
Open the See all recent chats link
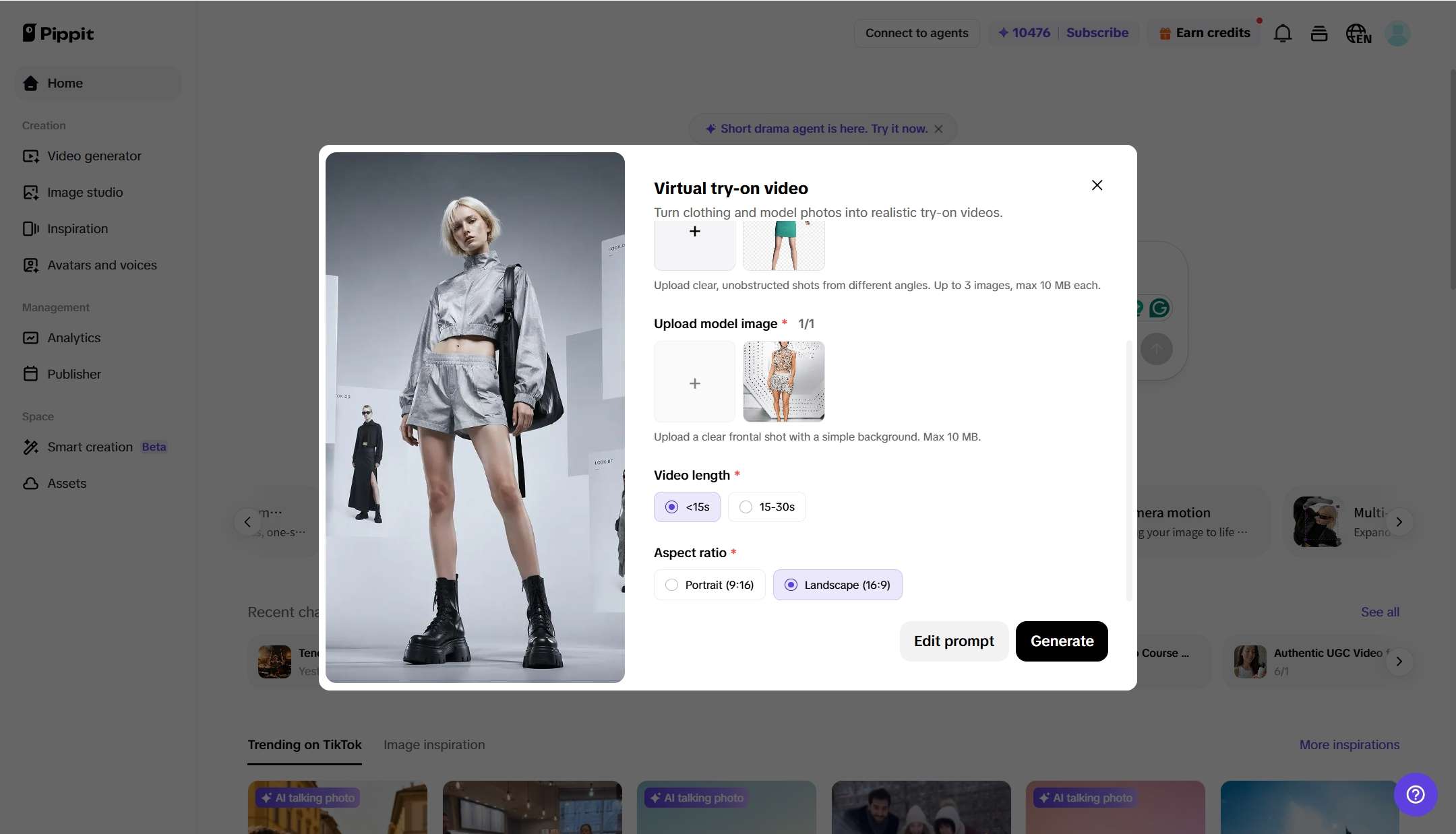1380,612
